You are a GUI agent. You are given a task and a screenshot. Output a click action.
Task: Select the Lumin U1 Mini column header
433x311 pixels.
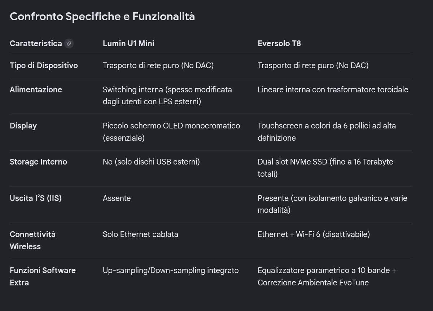pos(128,44)
